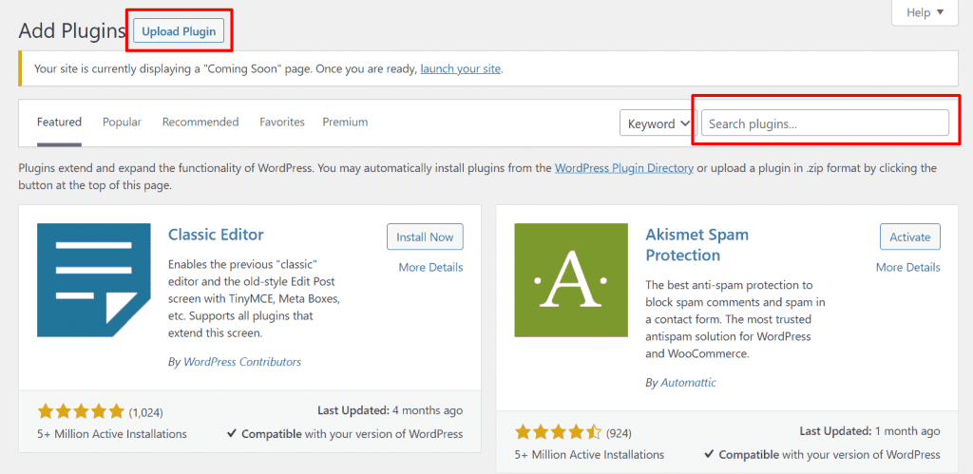Click the Akismet star rating
The width and height of the screenshot is (973, 474).
(x=558, y=432)
